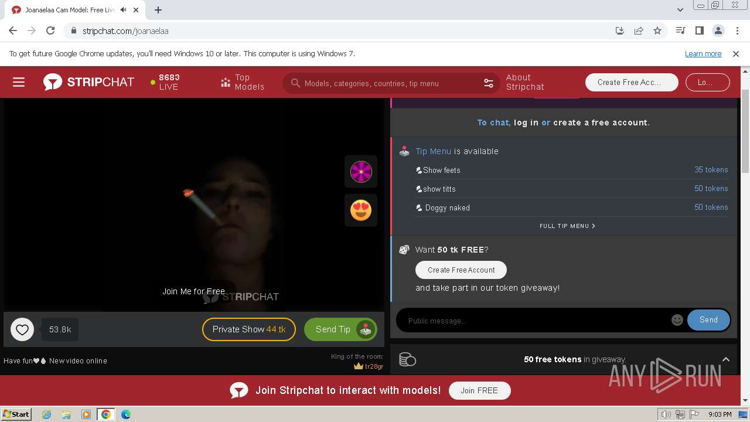Click the Action Center flag in tray

(695, 414)
